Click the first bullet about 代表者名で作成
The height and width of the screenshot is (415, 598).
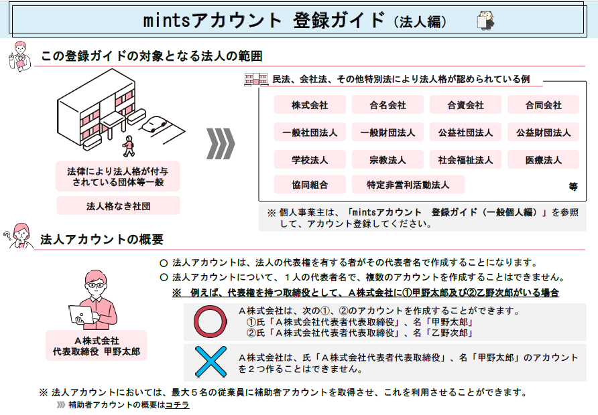point(349,262)
